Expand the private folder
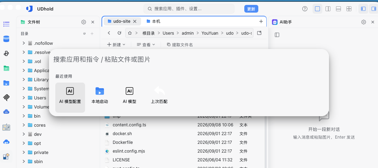This screenshot has width=378, height=168. pyautogui.click(x=24, y=152)
